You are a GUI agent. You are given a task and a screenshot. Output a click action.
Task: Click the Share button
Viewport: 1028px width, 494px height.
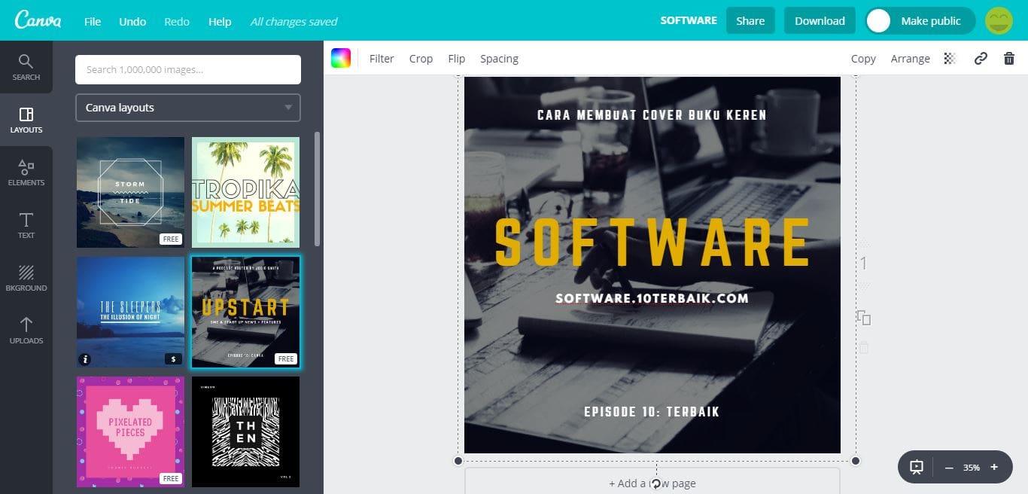(750, 21)
